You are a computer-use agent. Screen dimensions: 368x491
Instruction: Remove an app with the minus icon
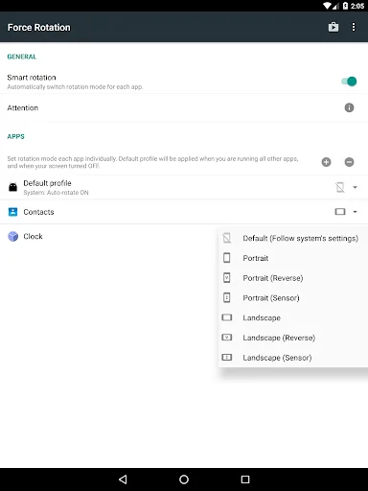click(x=349, y=162)
